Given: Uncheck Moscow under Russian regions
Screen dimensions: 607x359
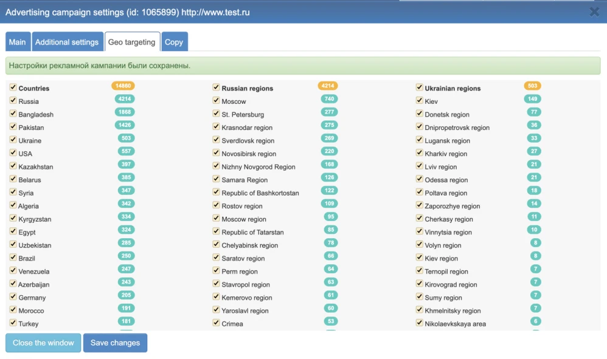Looking at the screenshot, I should [217, 101].
